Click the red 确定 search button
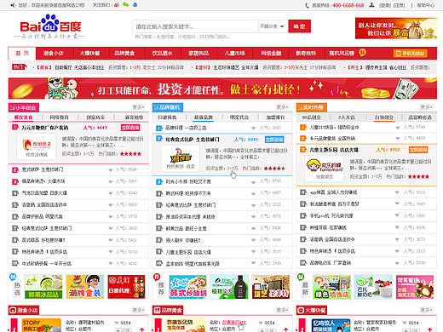443x332 pixels. (299, 26)
